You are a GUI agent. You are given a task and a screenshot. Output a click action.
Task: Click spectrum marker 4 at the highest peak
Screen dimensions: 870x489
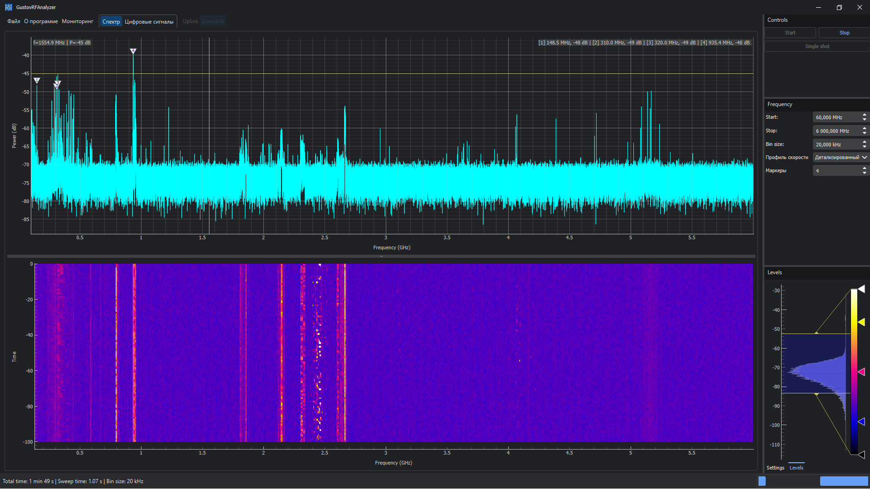(133, 51)
